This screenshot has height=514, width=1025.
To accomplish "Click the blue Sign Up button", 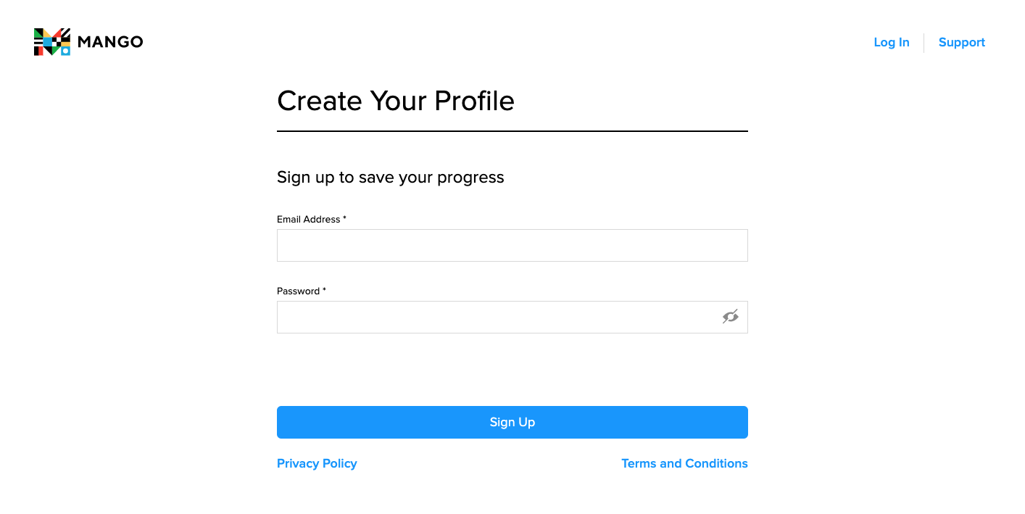I will pos(512,422).
